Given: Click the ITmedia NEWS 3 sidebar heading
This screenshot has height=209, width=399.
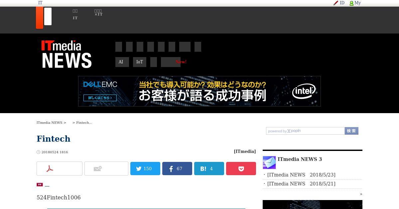Looking at the screenshot, I should (x=300, y=159).
